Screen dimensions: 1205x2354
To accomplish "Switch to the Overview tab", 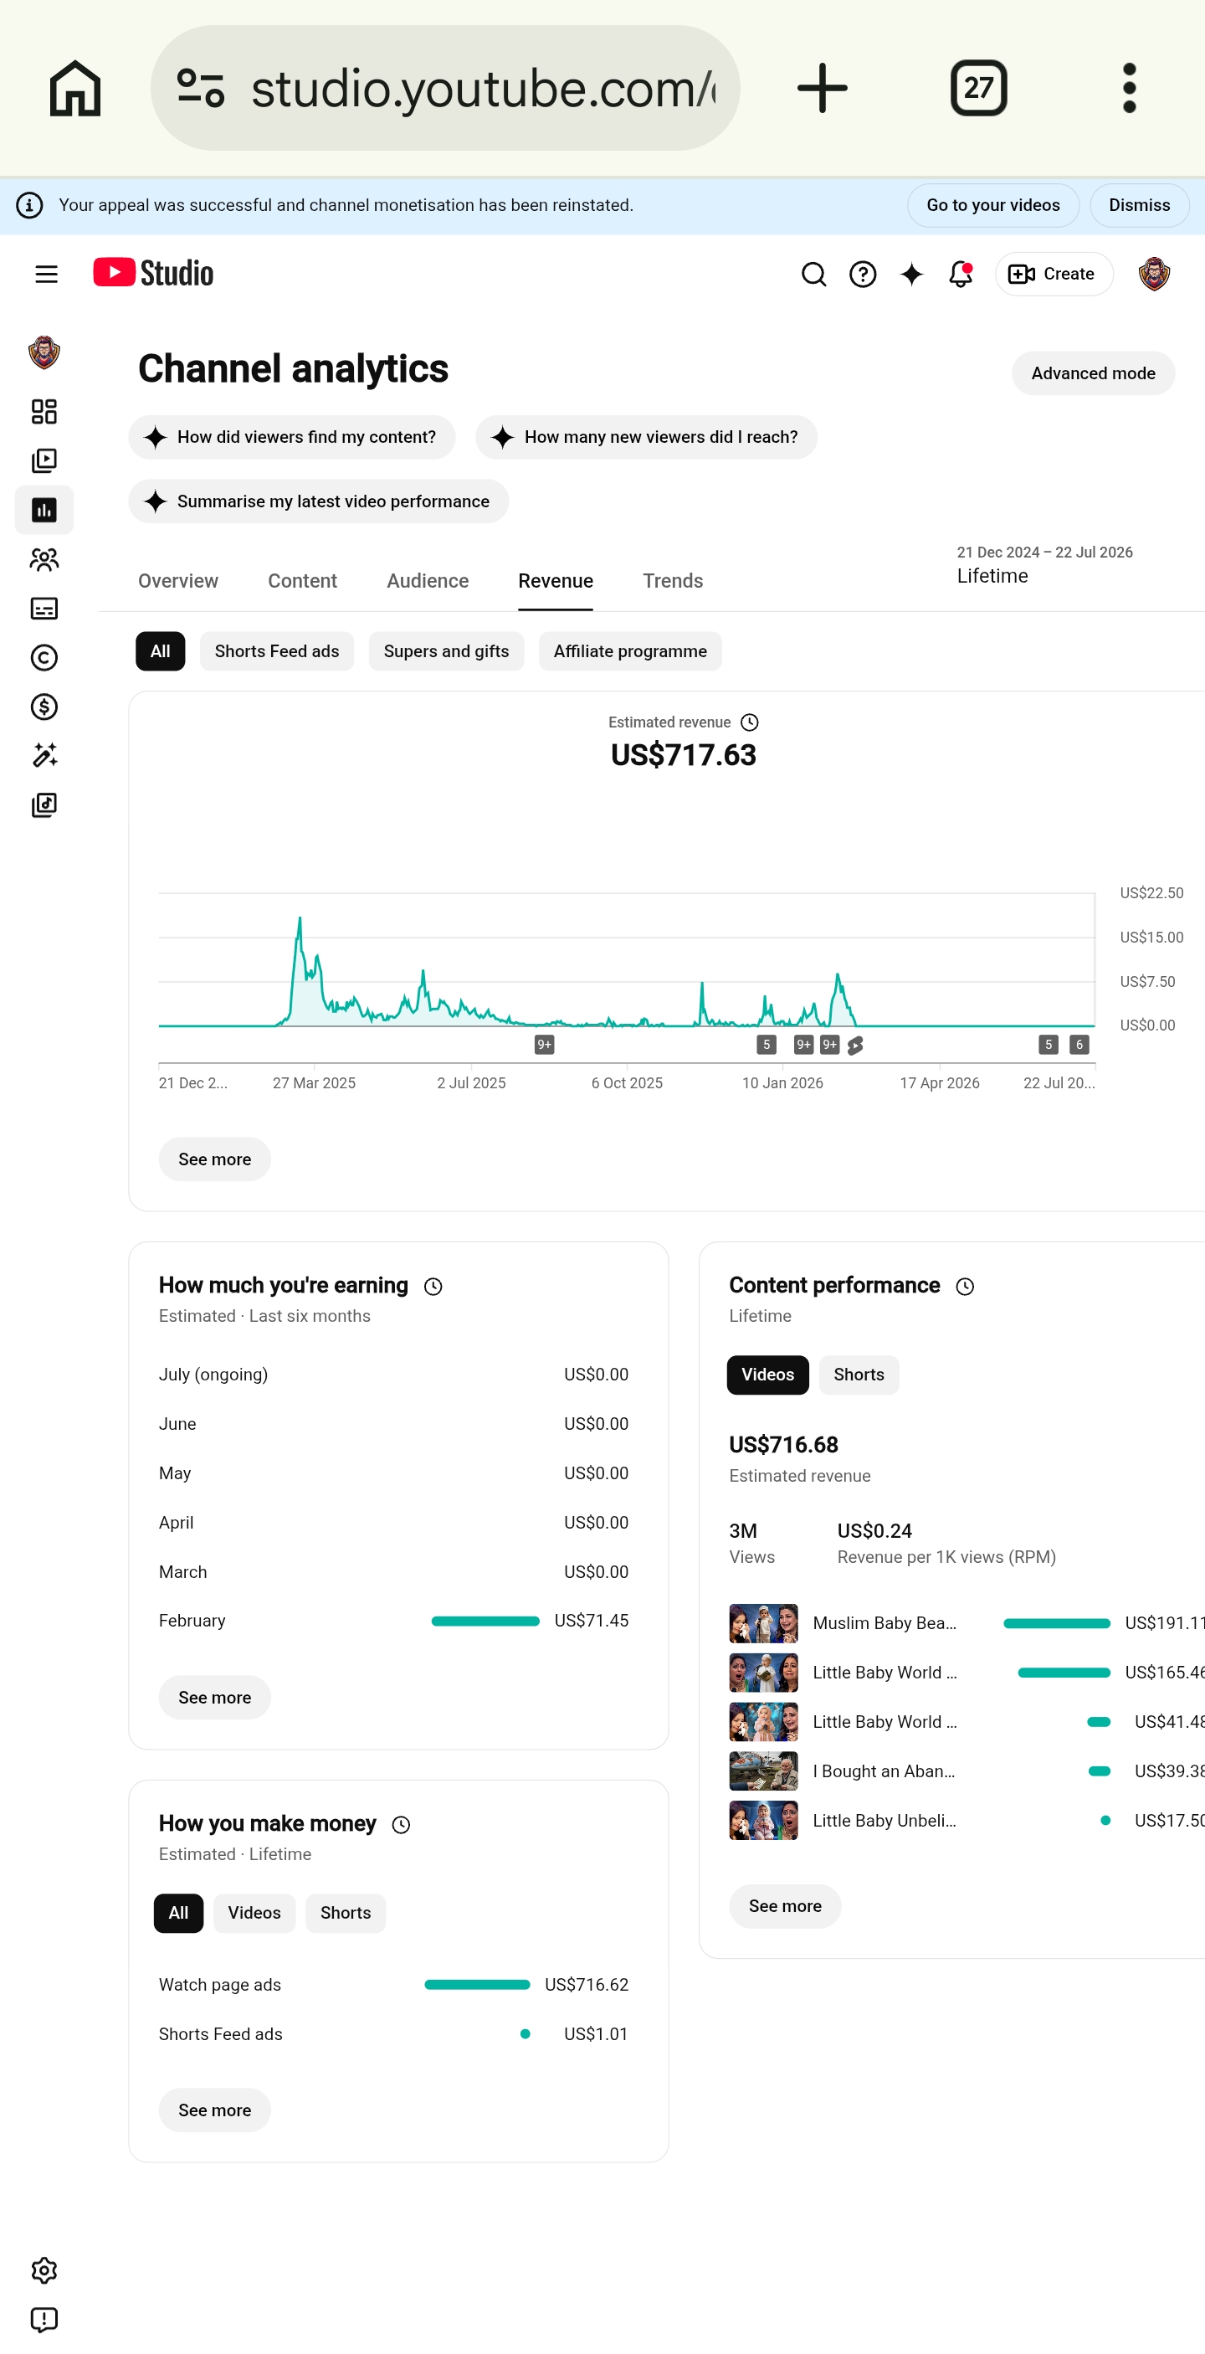I will tap(178, 581).
